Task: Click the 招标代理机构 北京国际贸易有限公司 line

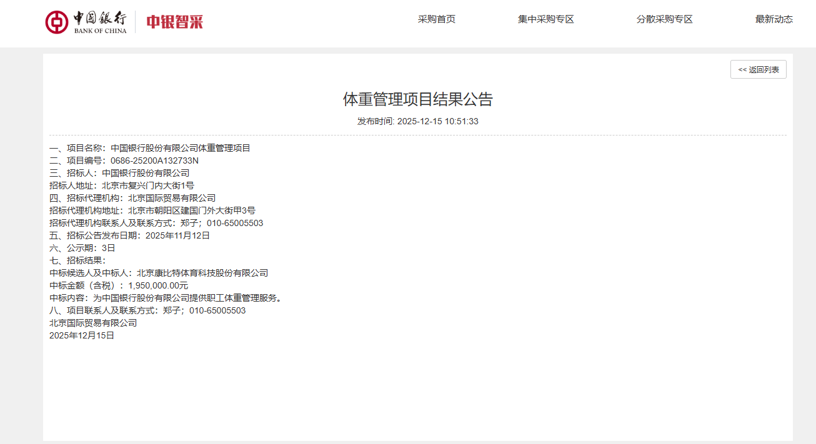Action: click(x=132, y=198)
